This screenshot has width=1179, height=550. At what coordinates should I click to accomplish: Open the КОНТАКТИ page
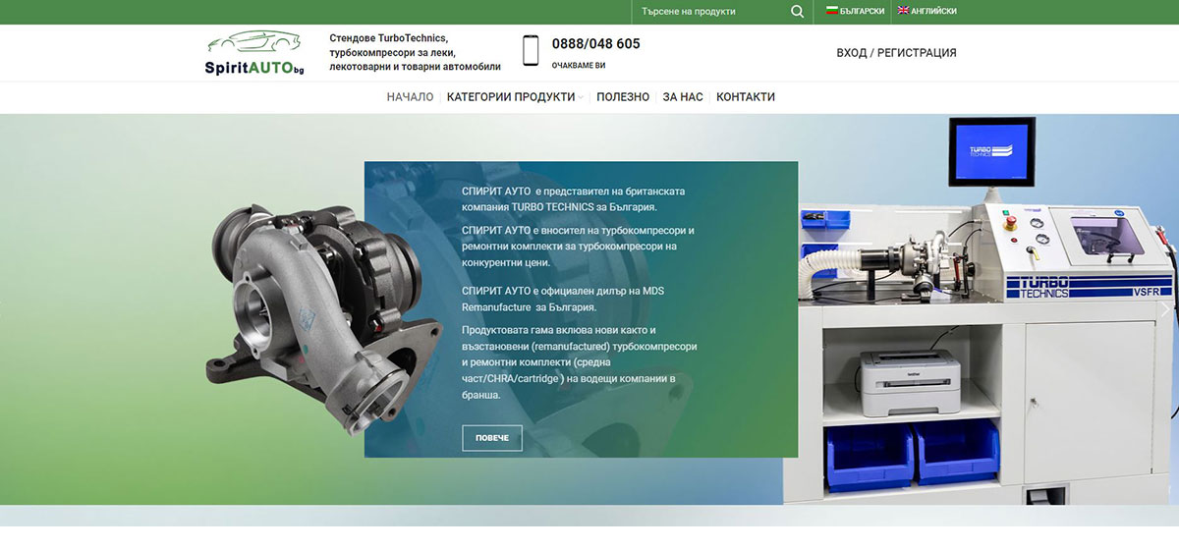click(746, 97)
